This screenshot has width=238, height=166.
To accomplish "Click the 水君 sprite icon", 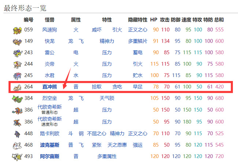I will (x=18, y=76).
